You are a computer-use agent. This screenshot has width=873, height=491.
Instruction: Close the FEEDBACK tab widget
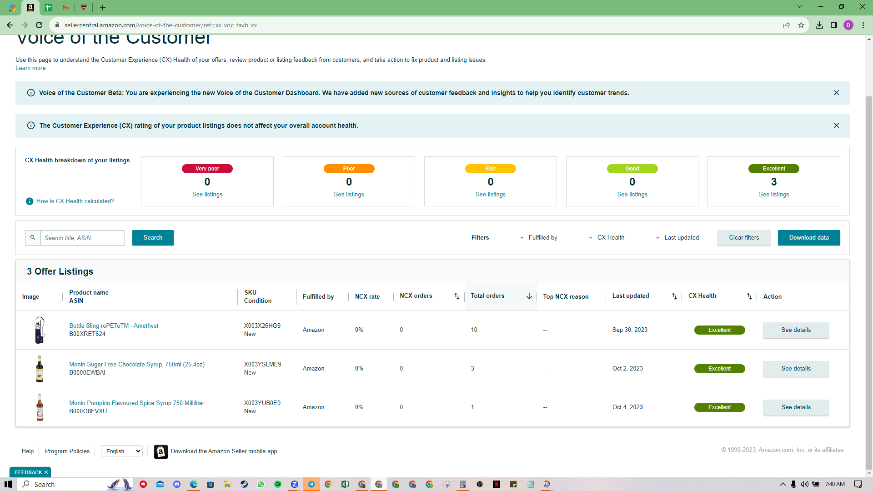[46, 472]
